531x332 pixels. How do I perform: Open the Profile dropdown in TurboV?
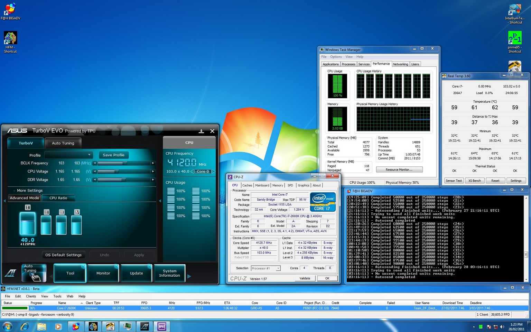(x=68, y=155)
